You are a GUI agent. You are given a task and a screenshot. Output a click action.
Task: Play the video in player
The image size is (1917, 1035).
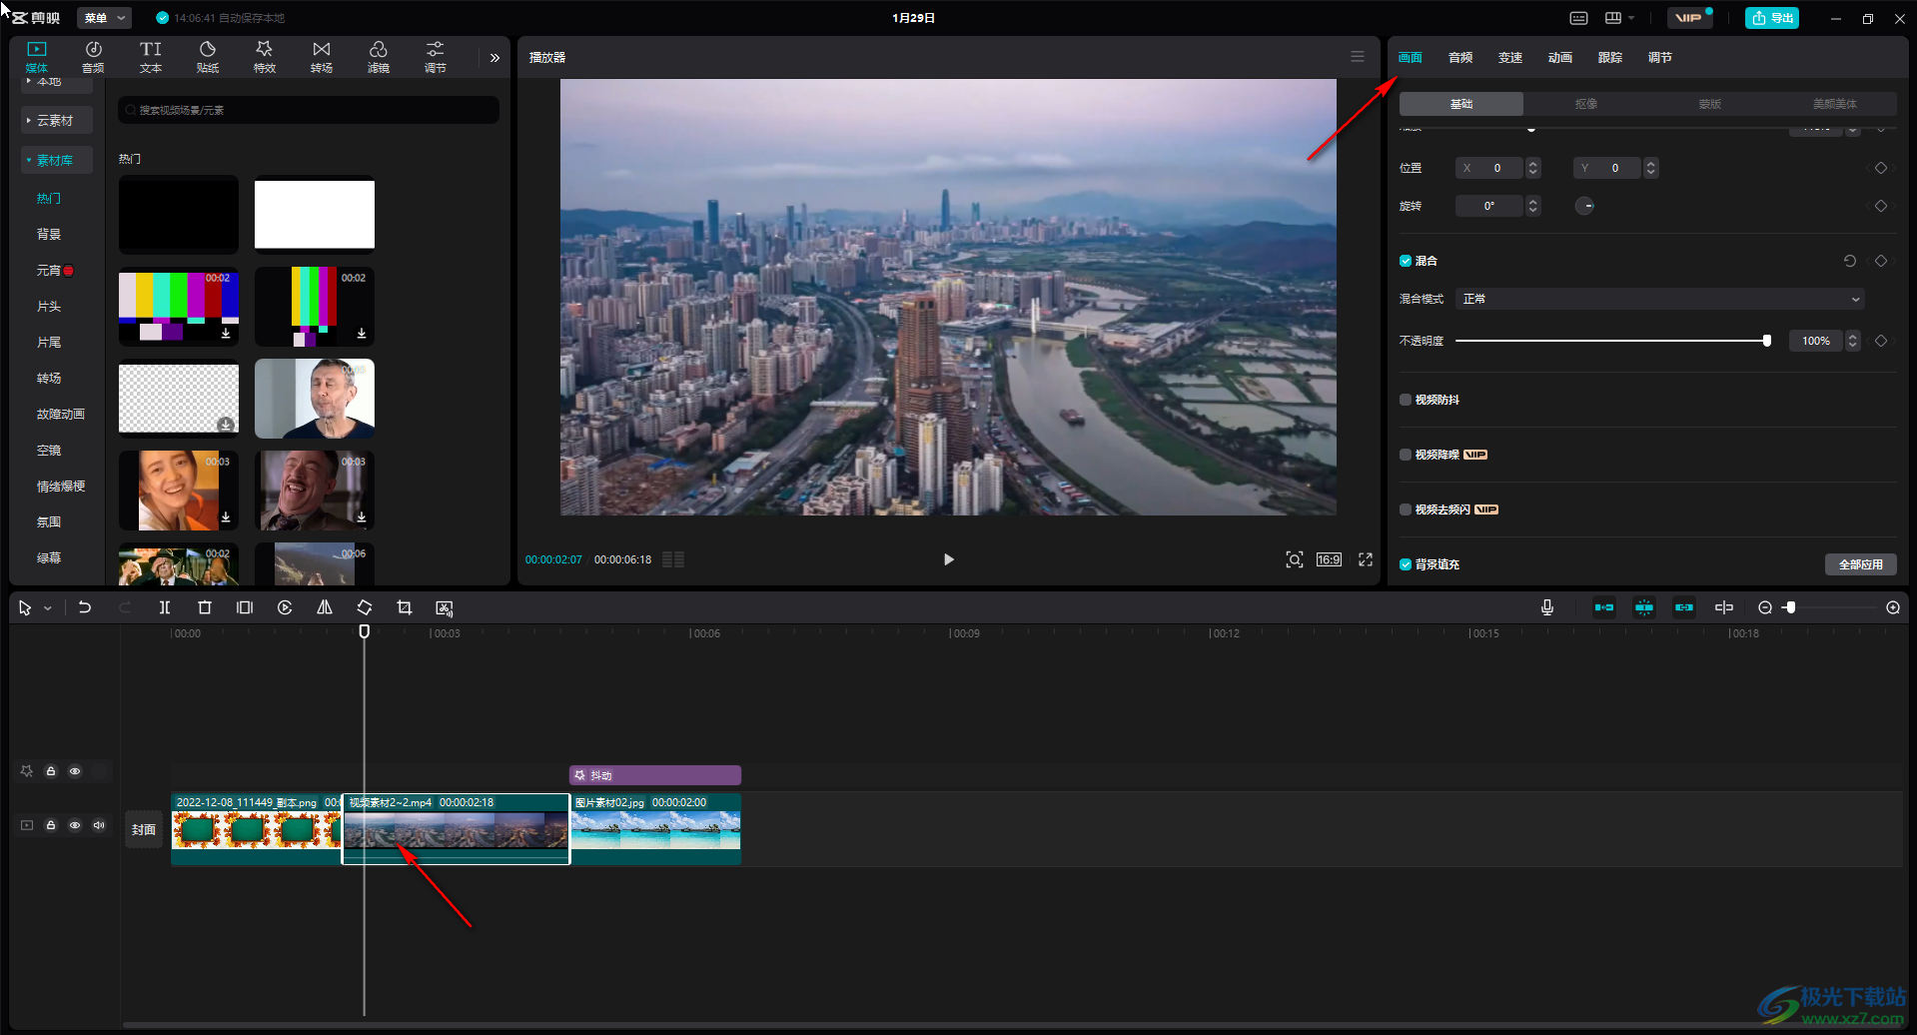click(x=949, y=559)
